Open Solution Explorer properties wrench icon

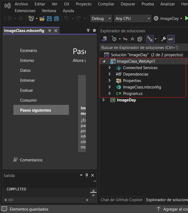coord(164,39)
